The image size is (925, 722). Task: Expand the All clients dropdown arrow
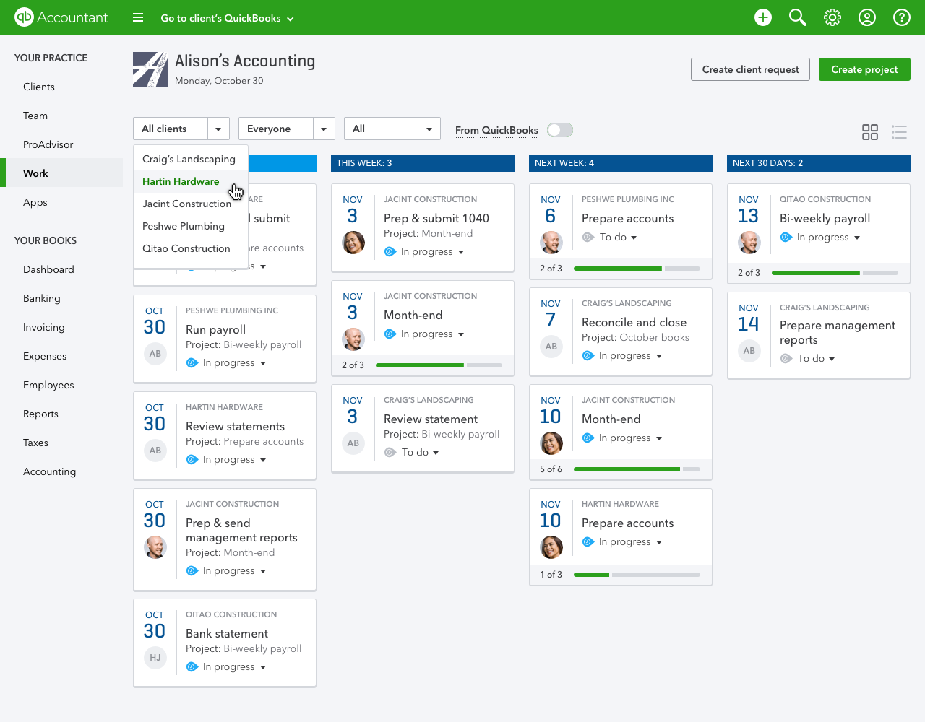click(218, 129)
